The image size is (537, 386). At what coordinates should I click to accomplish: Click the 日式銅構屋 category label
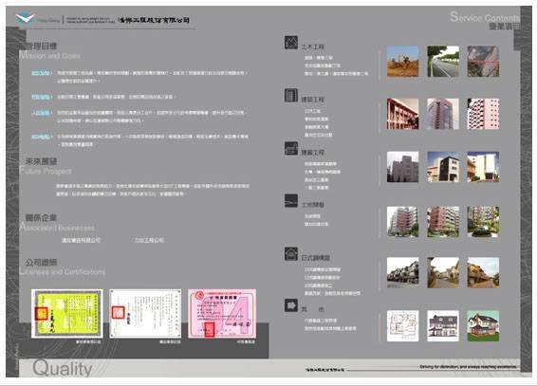[x=315, y=258]
